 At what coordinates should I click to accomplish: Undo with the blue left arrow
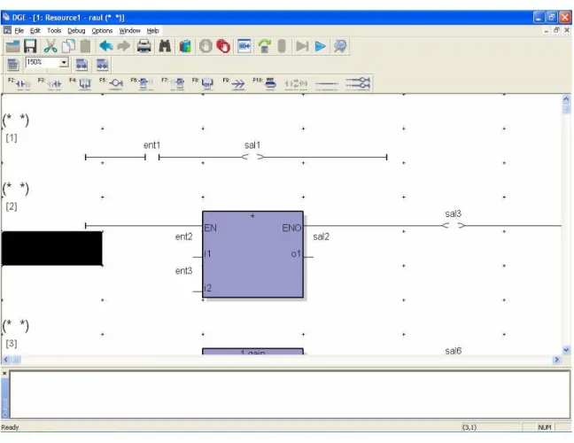106,46
